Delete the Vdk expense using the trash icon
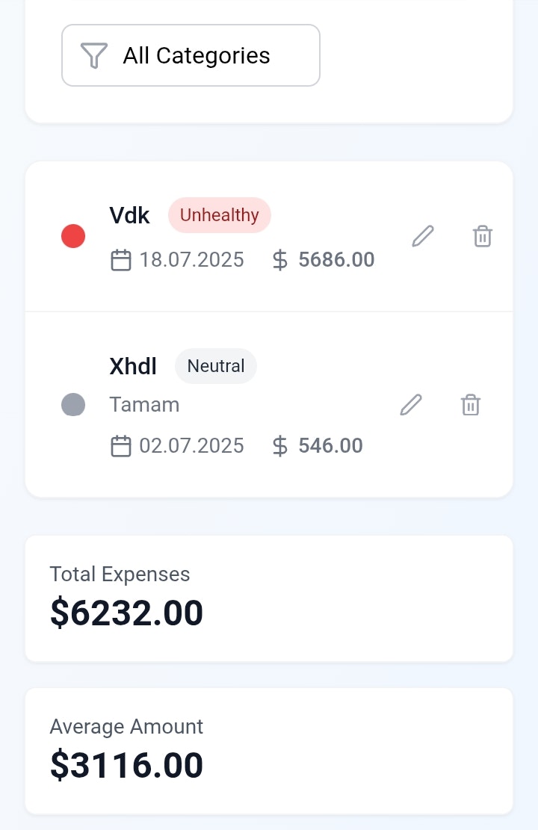Screen dimensions: 538x830 click(483, 237)
